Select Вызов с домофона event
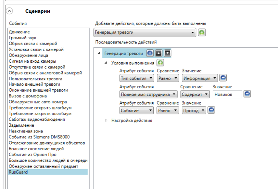 (28, 96)
